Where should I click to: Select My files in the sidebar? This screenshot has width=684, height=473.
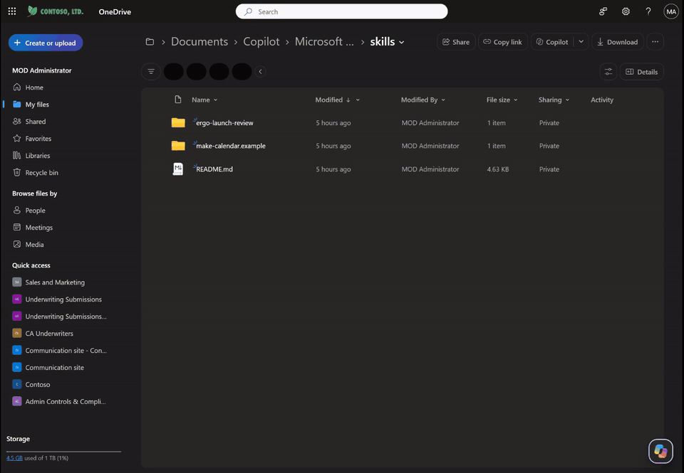[37, 104]
